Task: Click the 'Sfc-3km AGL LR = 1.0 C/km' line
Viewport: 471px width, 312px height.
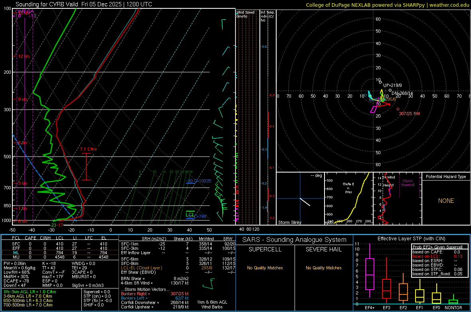Action: click(30, 292)
